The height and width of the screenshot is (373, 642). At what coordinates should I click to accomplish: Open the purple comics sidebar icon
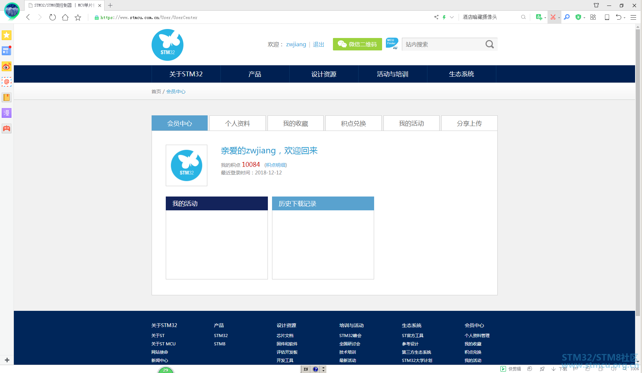7,113
